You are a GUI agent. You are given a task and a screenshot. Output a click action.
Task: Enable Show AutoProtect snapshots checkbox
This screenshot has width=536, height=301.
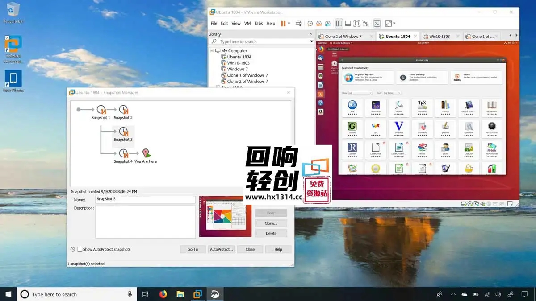[x=80, y=249]
